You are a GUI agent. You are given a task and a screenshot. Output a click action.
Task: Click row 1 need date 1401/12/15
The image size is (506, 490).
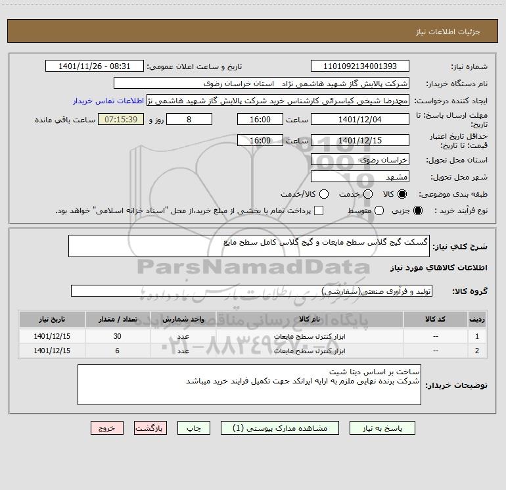click(x=52, y=336)
